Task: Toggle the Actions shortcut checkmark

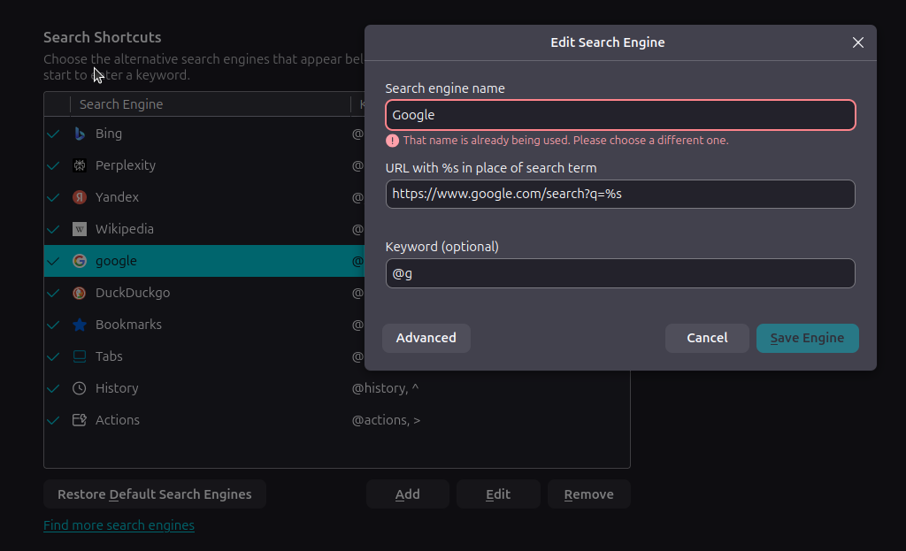Action: point(53,420)
